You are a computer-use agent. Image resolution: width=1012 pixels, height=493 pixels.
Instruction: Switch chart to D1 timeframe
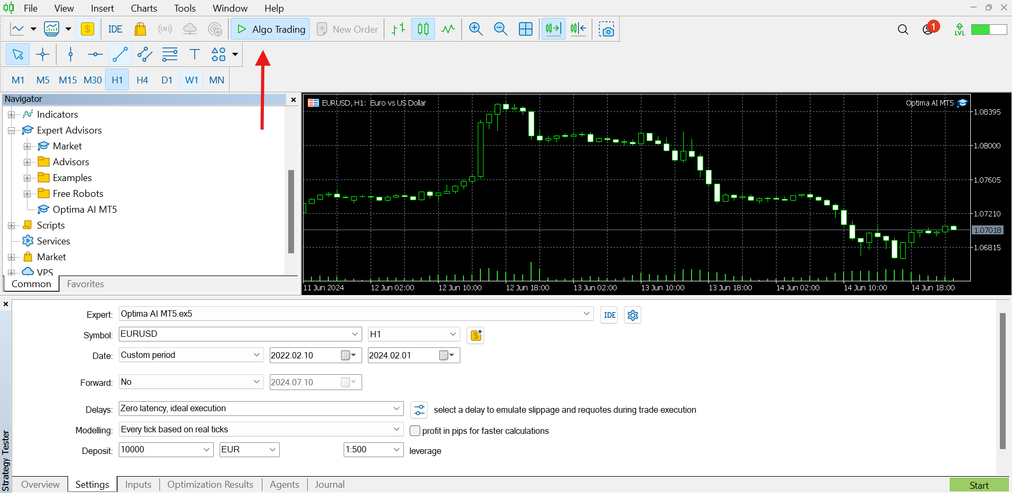pos(167,80)
